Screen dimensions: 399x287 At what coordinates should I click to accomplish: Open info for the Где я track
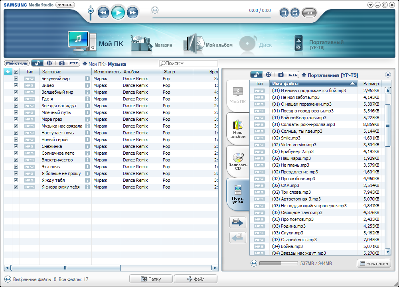(87, 99)
